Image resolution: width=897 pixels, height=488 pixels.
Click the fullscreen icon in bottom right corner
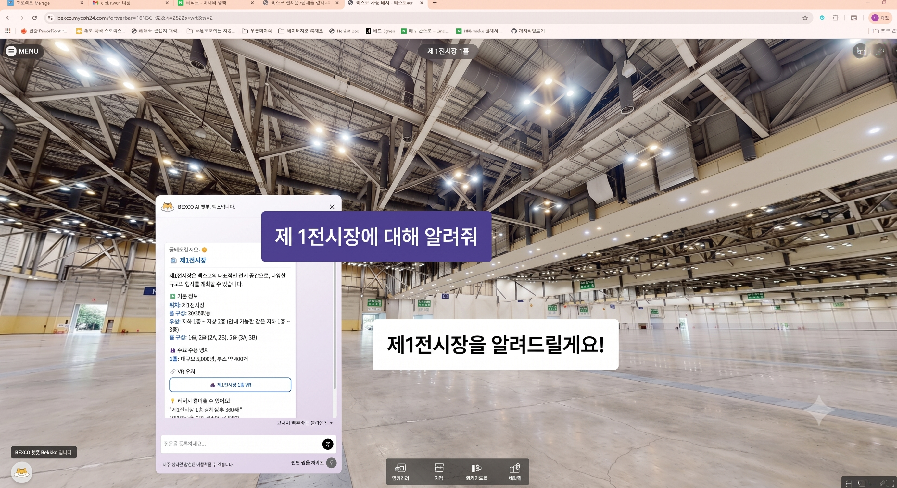tap(890, 483)
